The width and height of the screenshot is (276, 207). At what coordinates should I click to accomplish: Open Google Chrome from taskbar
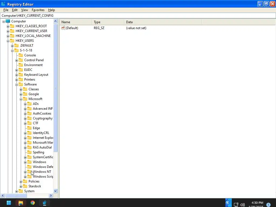tap(33, 203)
